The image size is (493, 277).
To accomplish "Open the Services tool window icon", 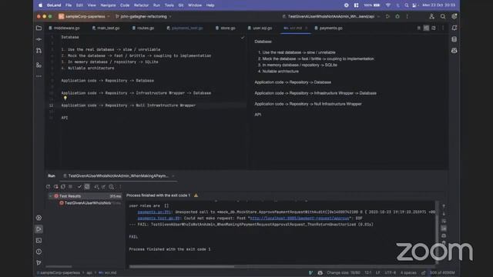I will click(39, 218).
